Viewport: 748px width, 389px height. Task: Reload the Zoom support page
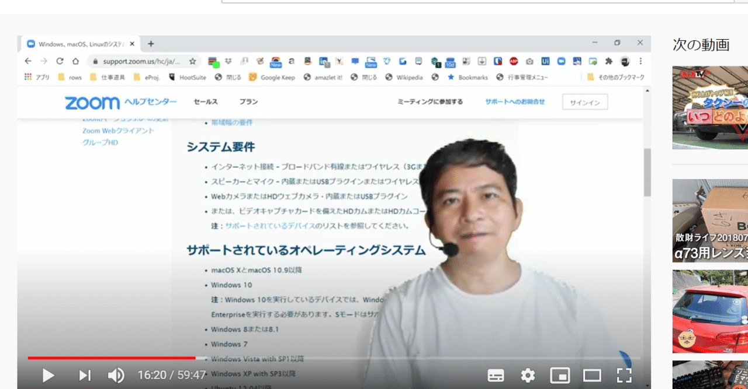(x=60, y=61)
